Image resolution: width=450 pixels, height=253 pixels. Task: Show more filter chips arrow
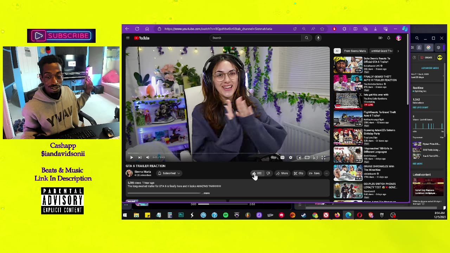(x=398, y=51)
